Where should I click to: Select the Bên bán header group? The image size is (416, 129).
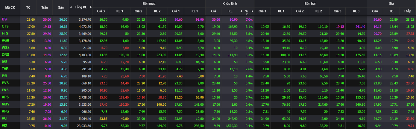pyautogui.click(x=310, y=4)
